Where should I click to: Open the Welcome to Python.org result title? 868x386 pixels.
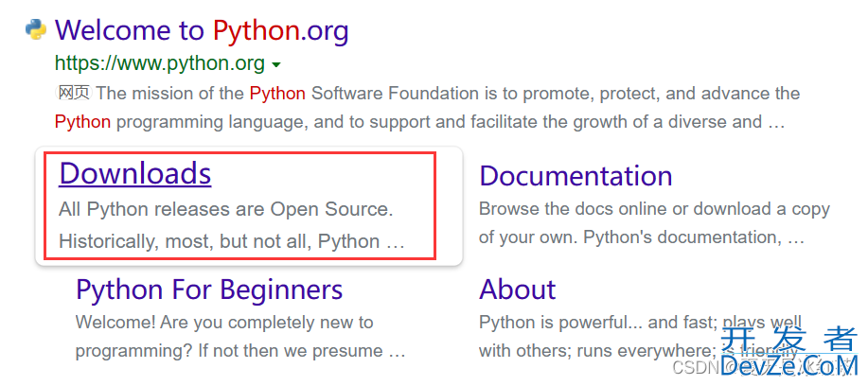(x=202, y=31)
